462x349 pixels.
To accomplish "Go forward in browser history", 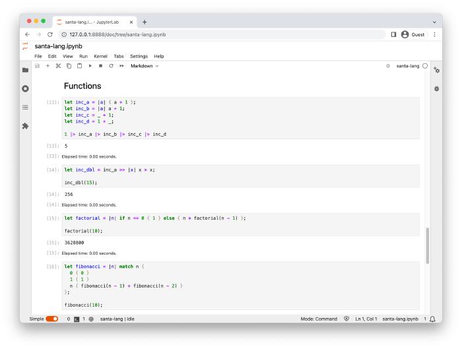I will (38, 34).
